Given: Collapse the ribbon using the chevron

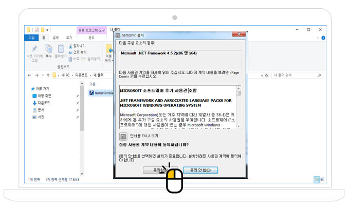Looking at the screenshot, I should (x=318, y=38).
